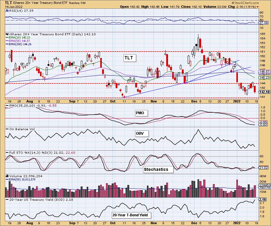Screen dimensions: 271x226
Task: Click the 155 label on the price axis
Action: coord(263,34)
